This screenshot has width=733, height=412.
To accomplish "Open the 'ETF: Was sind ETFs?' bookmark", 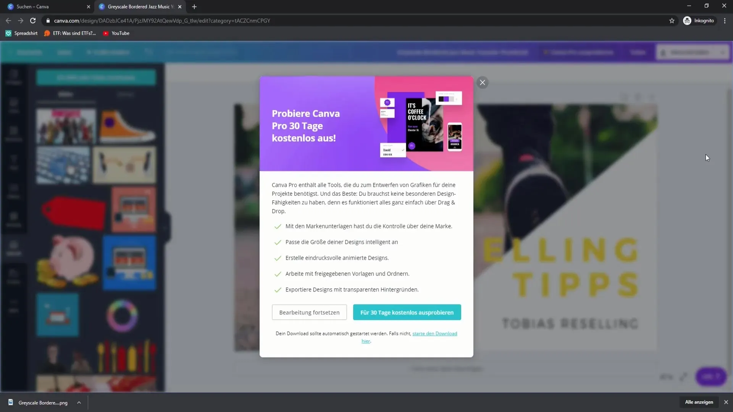I will coord(70,33).
